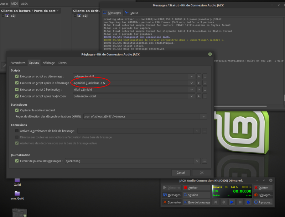Switch to Statut tab in Messages window

(132, 13)
